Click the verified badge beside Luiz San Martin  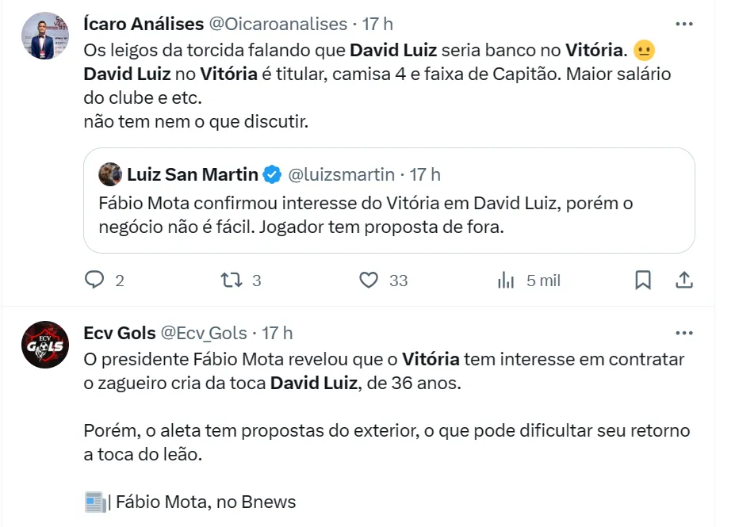tap(271, 174)
